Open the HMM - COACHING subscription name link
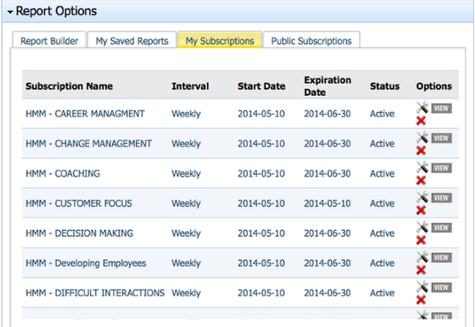Screen dimensions: 475x327 63,173
